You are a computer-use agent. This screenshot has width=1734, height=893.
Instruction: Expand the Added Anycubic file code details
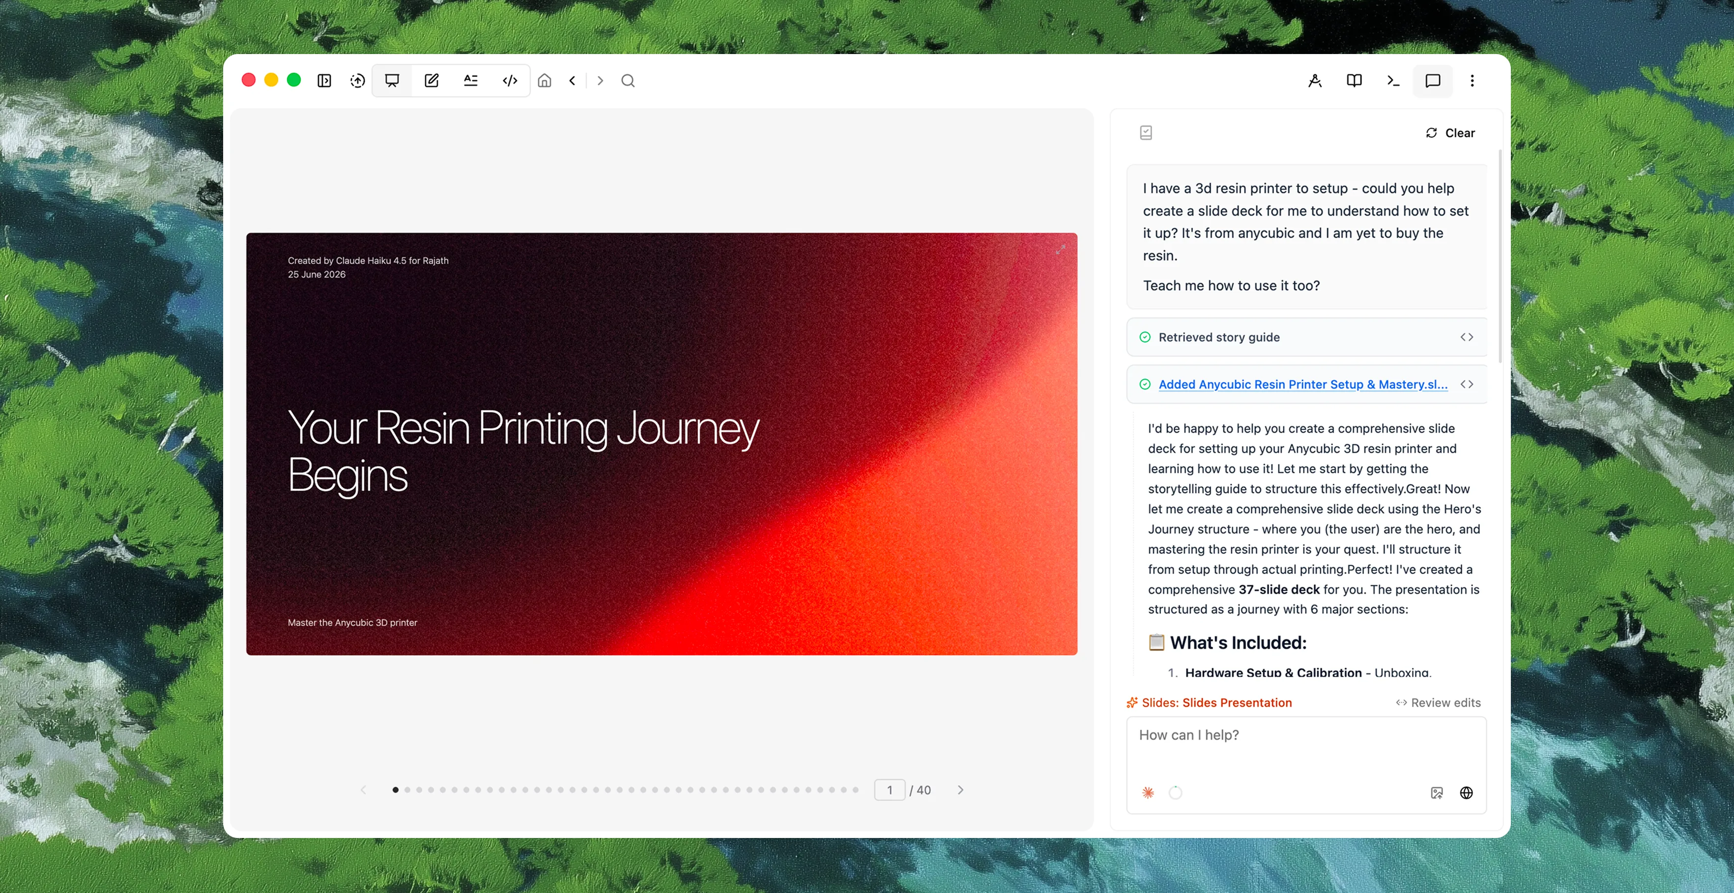(x=1467, y=384)
